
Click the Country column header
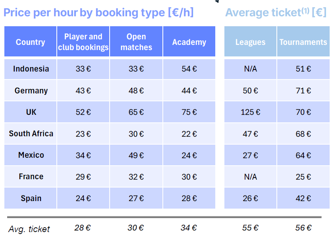[x=31, y=42]
